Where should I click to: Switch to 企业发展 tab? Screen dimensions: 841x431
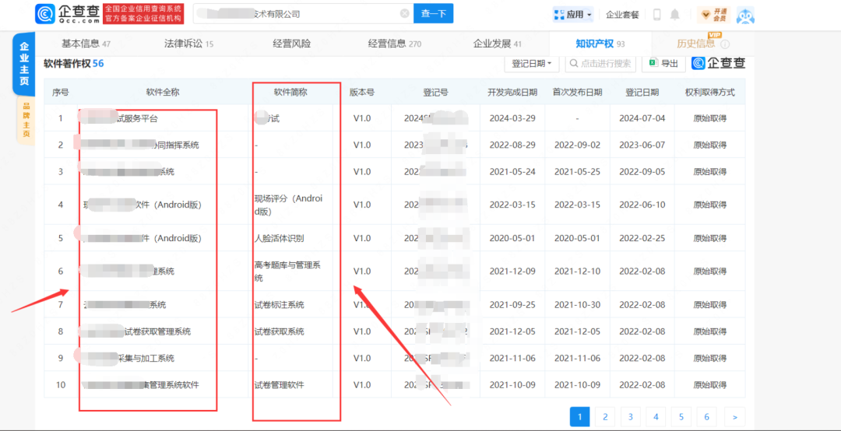click(497, 44)
